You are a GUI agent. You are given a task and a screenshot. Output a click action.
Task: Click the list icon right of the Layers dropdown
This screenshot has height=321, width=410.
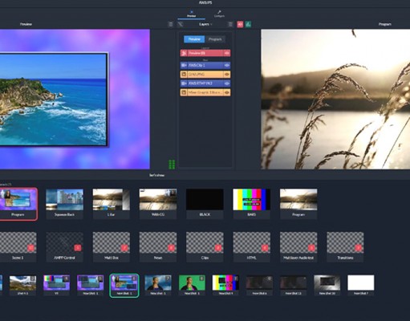tap(230, 24)
